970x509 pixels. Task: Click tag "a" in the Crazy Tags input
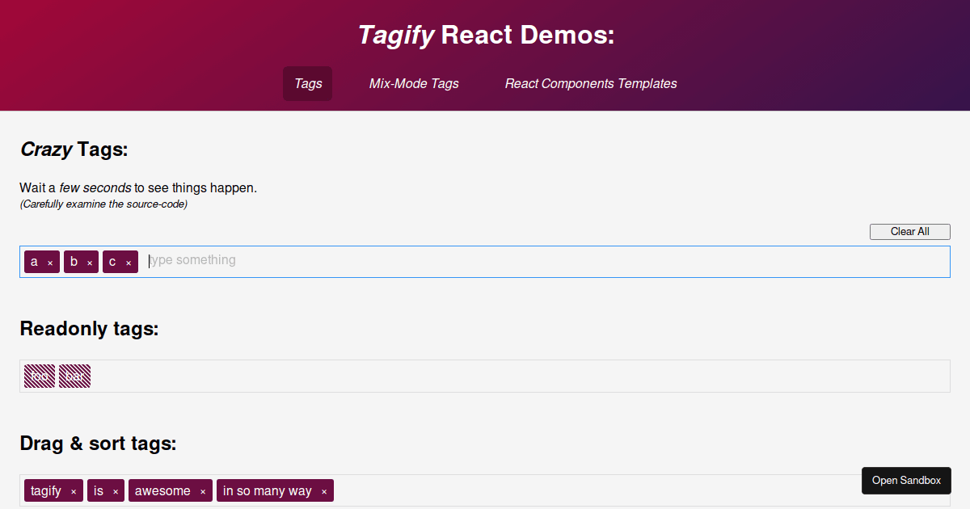[x=36, y=262]
